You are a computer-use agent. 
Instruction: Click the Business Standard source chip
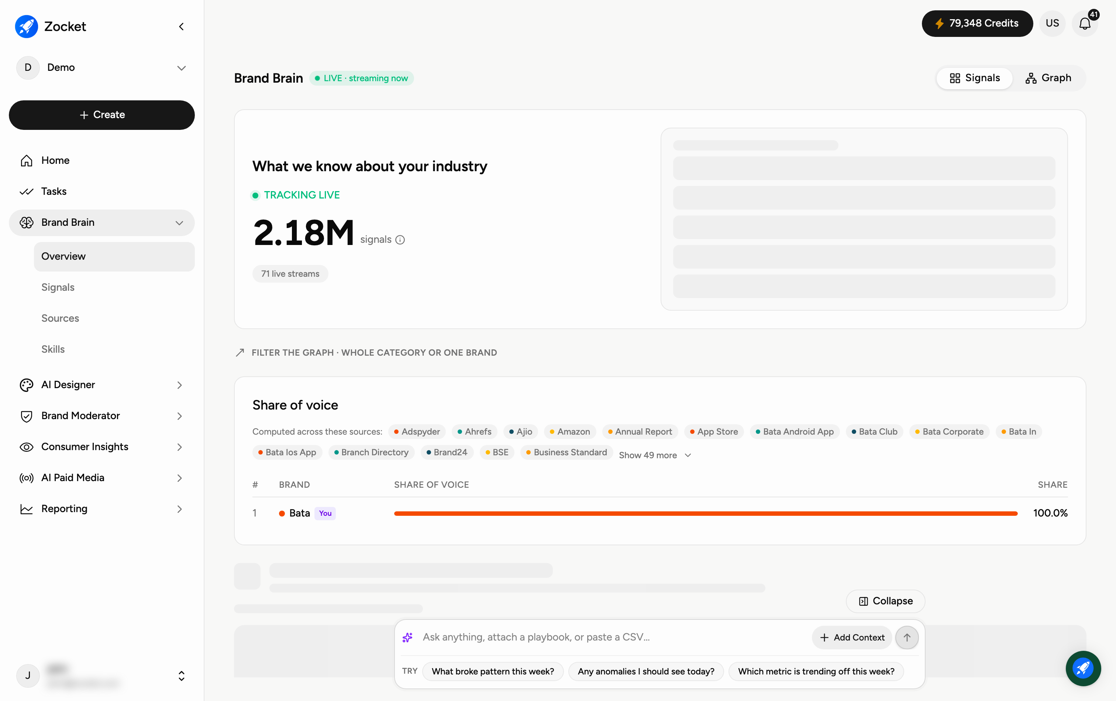(566, 453)
